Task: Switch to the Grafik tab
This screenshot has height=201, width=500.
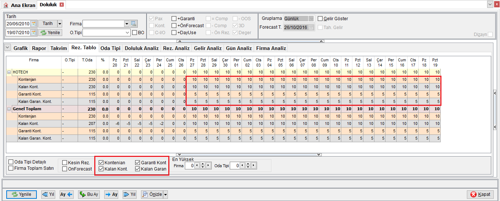Action: (21, 48)
